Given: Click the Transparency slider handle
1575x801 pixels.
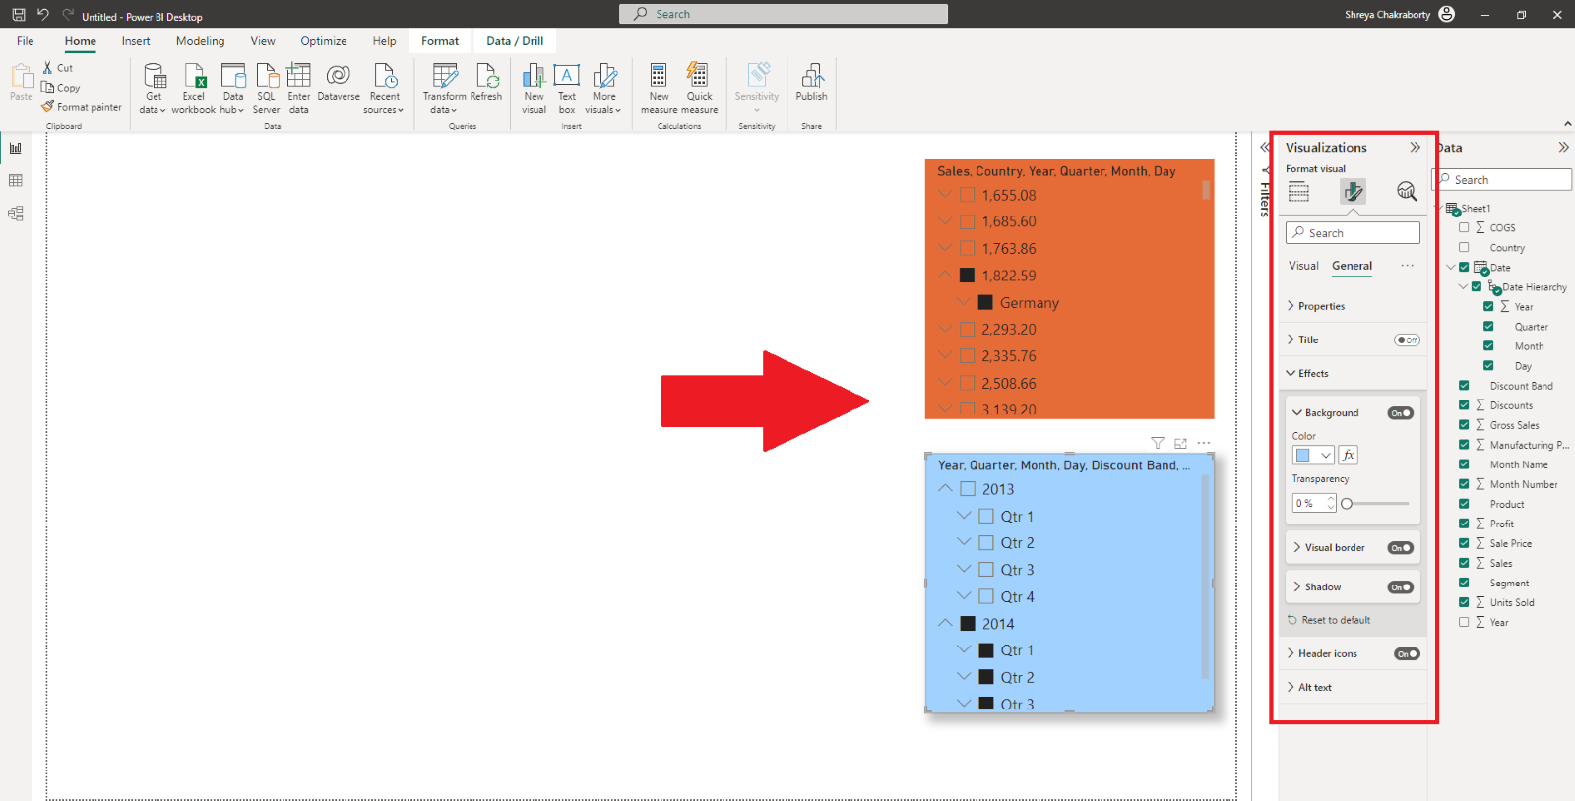Looking at the screenshot, I should [1347, 504].
